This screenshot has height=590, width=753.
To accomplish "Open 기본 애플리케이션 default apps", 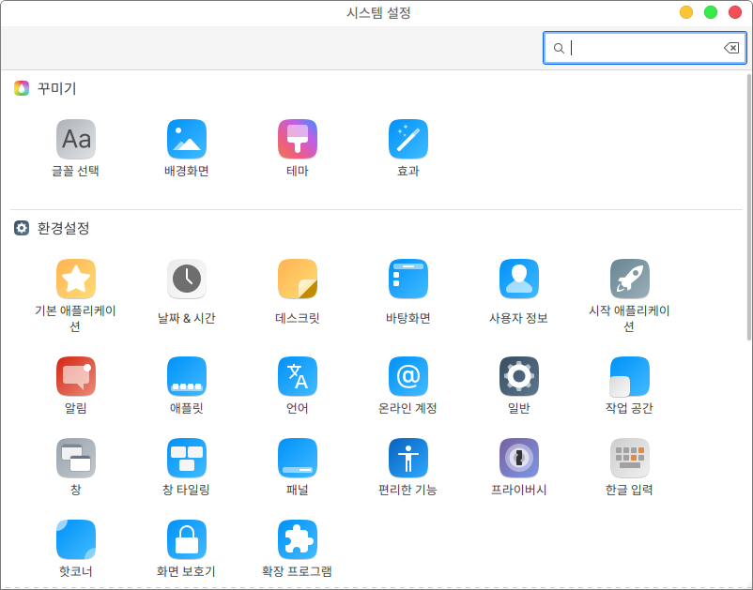I will pos(75,279).
